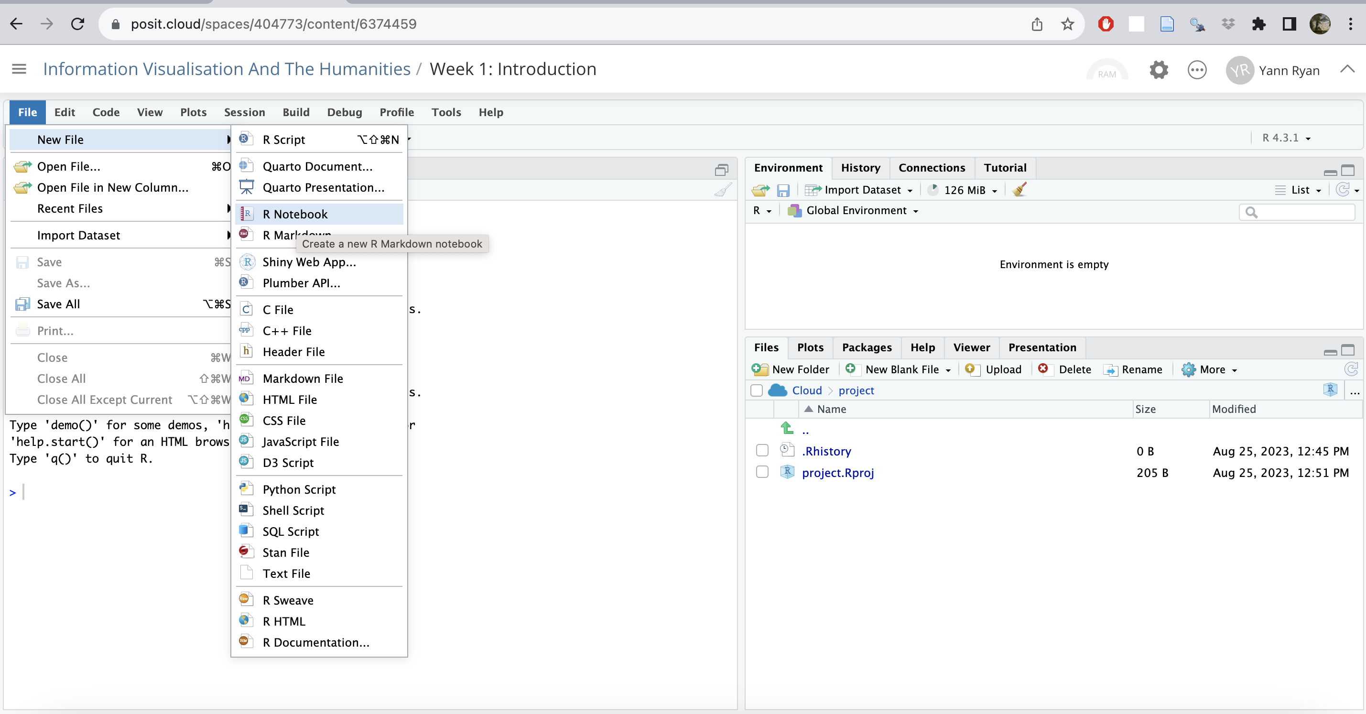This screenshot has width=1366, height=714.
Task: Open the project.Rproj file link
Action: point(838,472)
